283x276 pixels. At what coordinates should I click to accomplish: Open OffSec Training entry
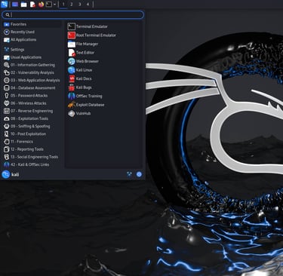coord(103,96)
